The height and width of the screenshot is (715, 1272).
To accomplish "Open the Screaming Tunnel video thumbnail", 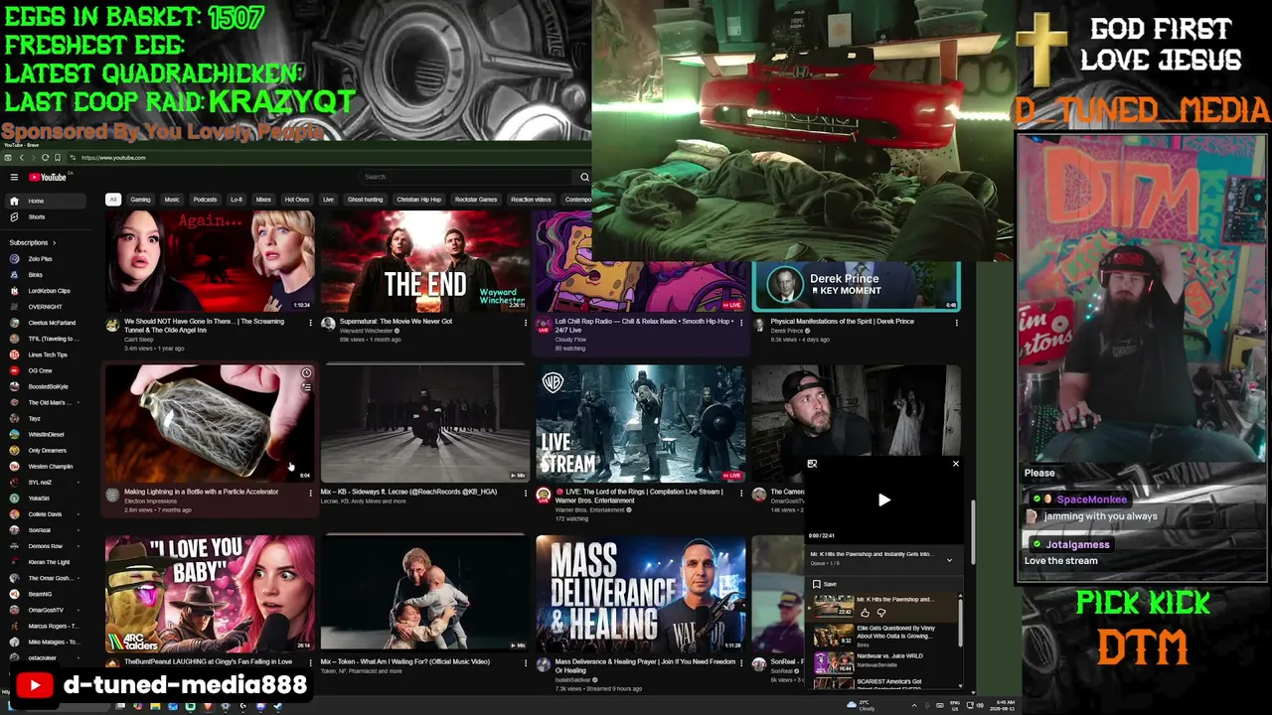I will (x=210, y=261).
